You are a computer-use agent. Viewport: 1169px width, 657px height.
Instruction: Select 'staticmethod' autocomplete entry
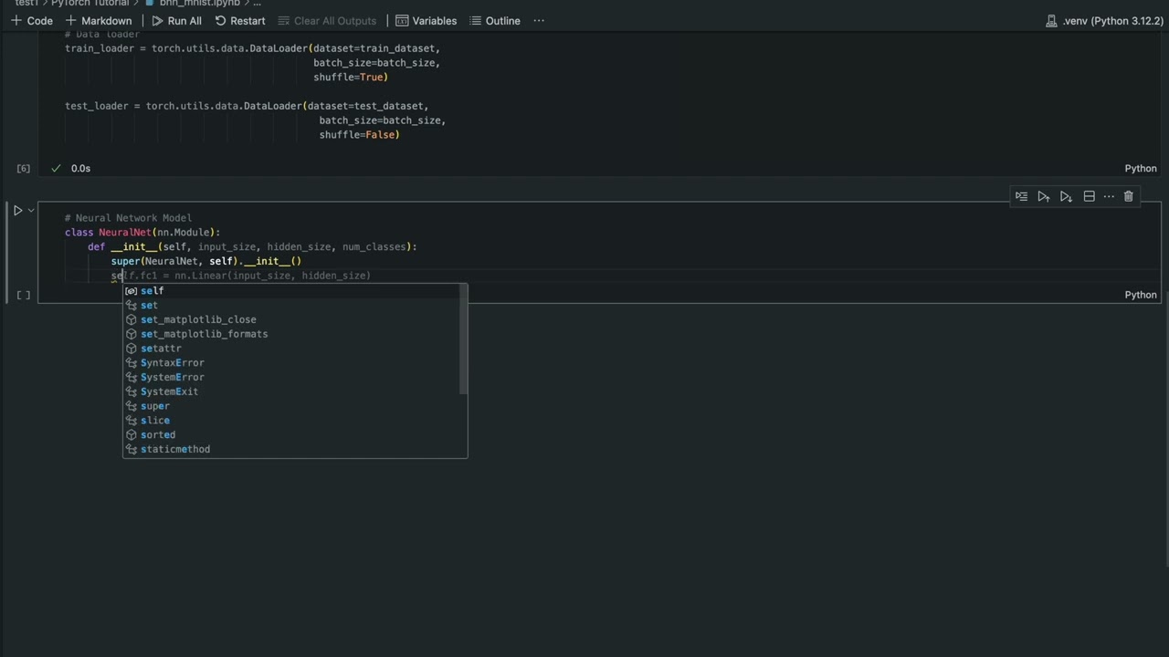175,449
